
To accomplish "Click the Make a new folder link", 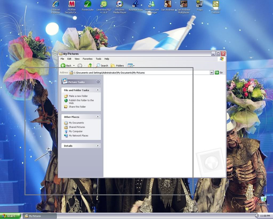I will (78, 96).
